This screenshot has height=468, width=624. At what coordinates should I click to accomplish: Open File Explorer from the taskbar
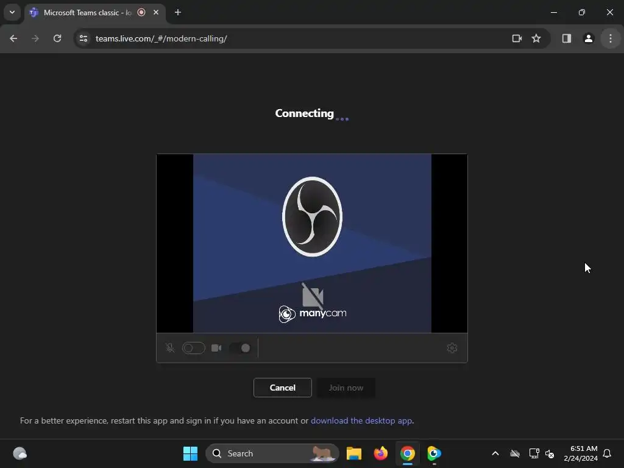tap(354, 453)
